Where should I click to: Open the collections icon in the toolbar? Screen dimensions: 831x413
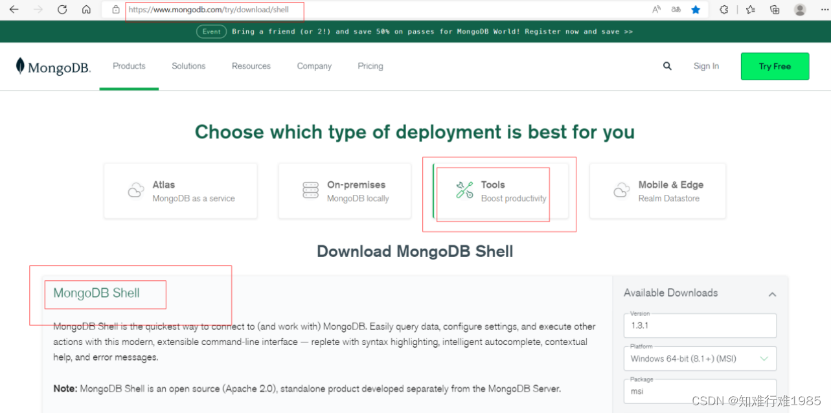(x=775, y=10)
